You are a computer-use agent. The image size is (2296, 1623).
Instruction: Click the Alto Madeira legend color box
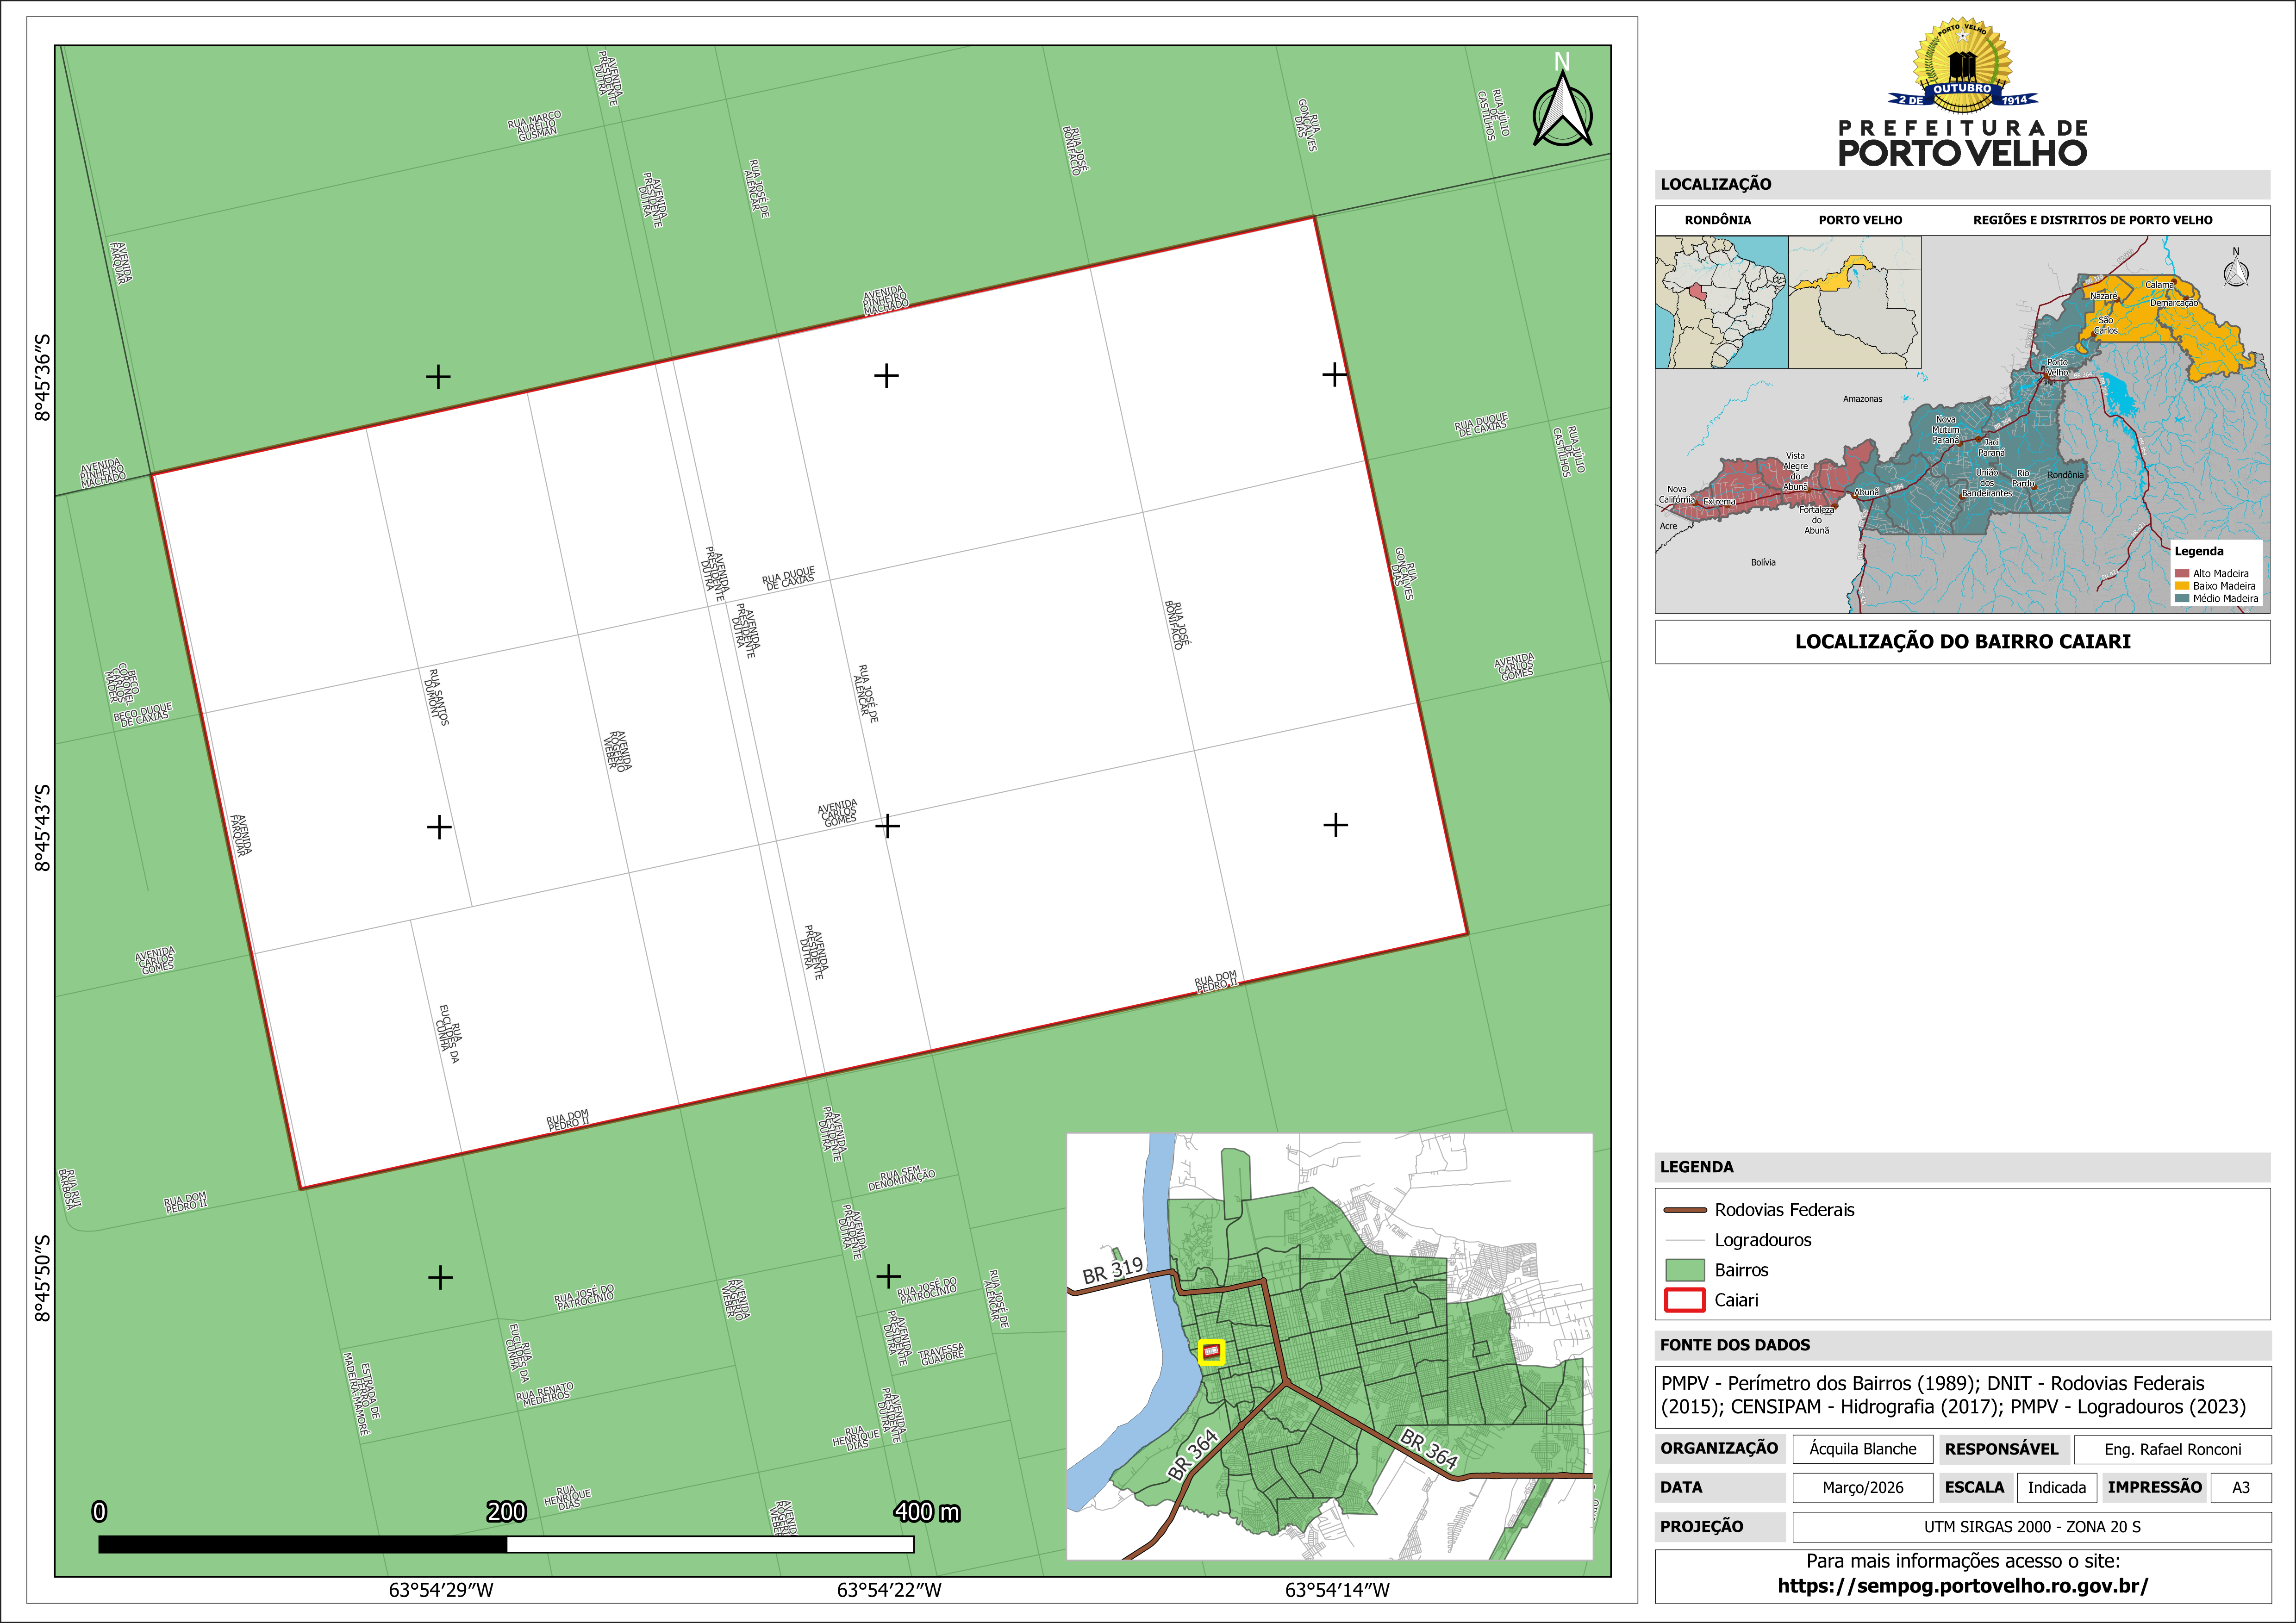(2182, 574)
